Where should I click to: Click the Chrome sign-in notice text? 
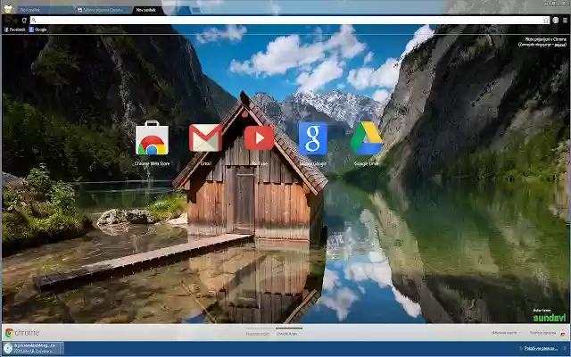tap(542, 42)
